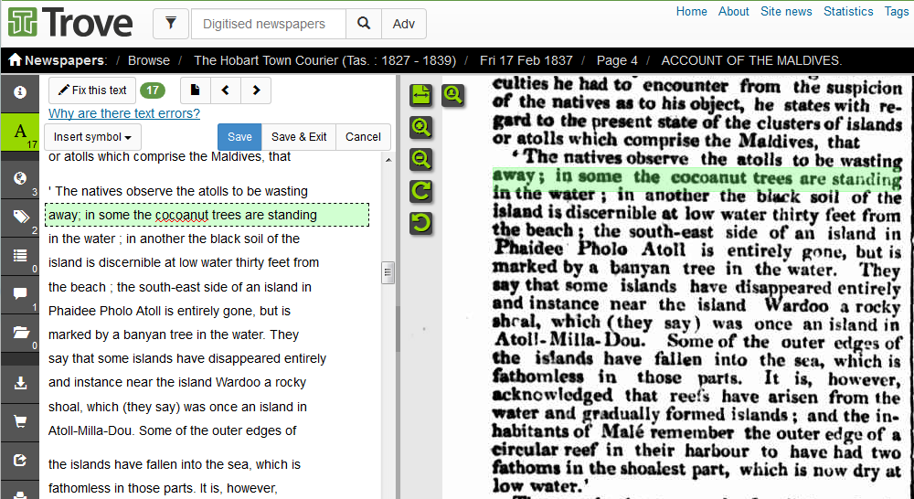Toggle fit-to-width view of page image
914x499 pixels.
tap(421, 94)
